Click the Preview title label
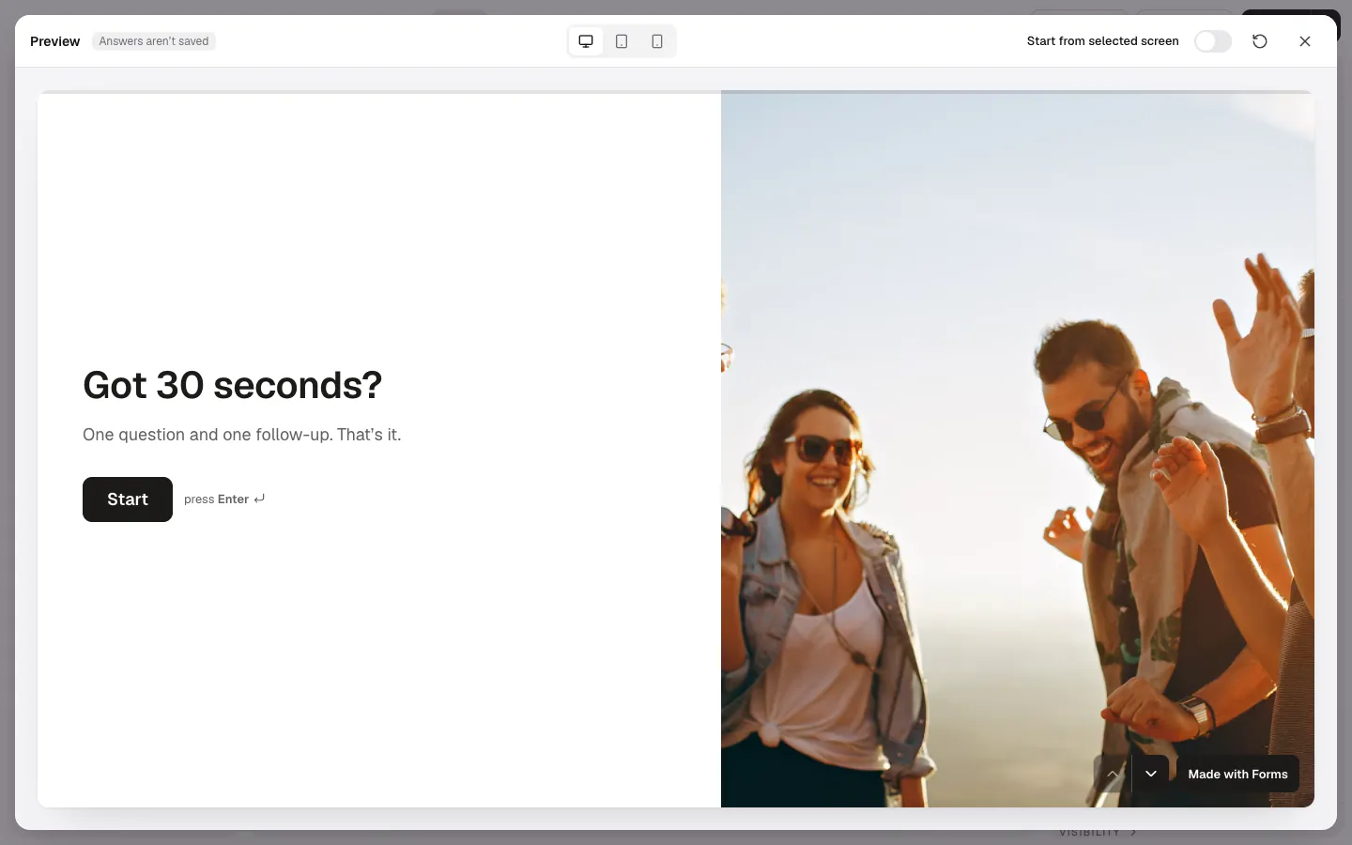The width and height of the screenshot is (1352, 845). (55, 41)
